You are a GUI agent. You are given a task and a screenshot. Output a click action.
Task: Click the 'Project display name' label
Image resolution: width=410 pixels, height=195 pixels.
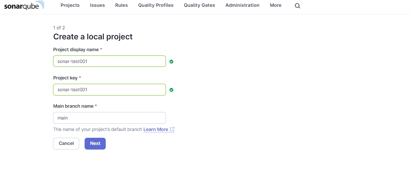point(76,50)
